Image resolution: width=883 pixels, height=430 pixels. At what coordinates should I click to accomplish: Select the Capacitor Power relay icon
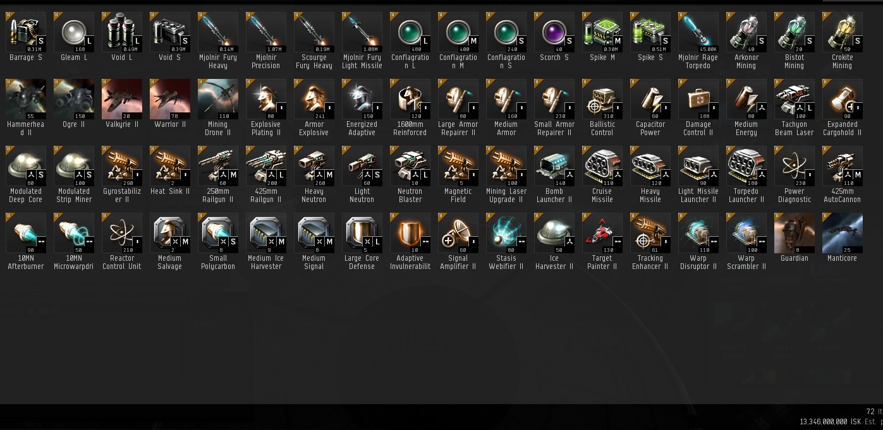point(650,99)
